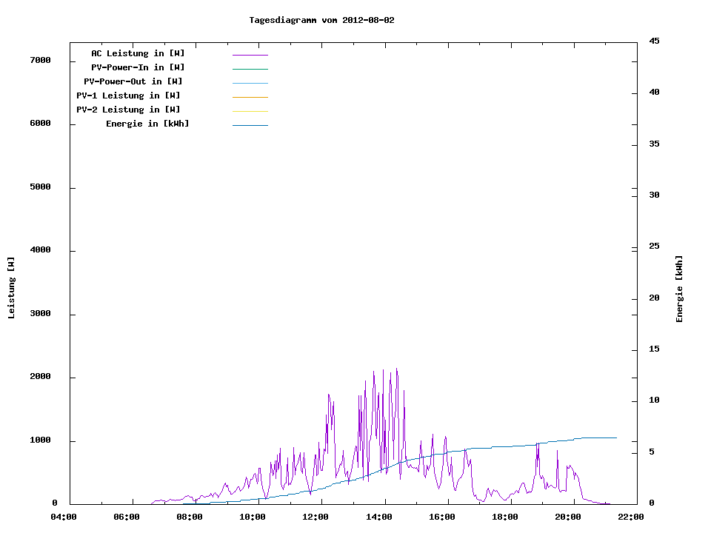Click the purple line sample beside AC Leistung
The width and height of the screenshot is (711, 533).
click(x=250, y=55)
